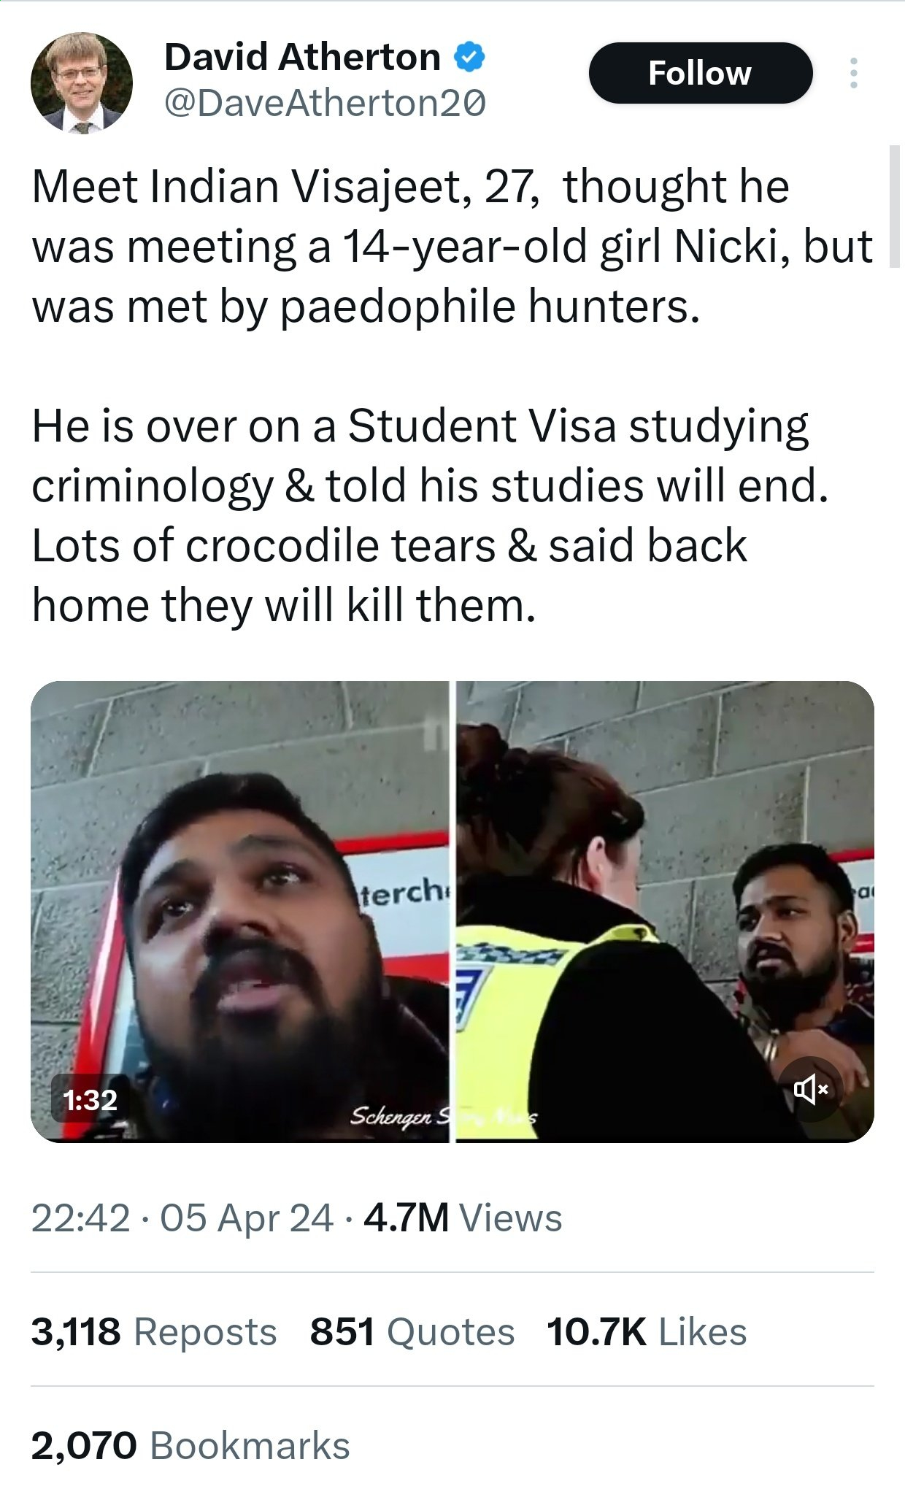View the 3,118 Reposts list
The width and height of the screenshot is (905, 1489).
pos(154,1331)
